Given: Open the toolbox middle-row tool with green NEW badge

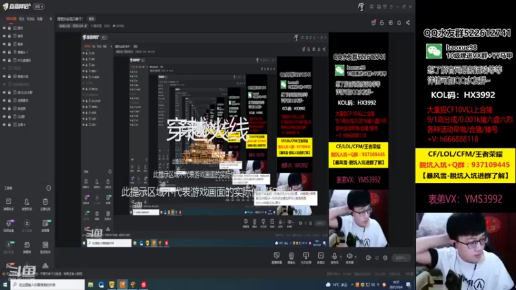Looking at the screenshot, I should click(x=45, y=225).
